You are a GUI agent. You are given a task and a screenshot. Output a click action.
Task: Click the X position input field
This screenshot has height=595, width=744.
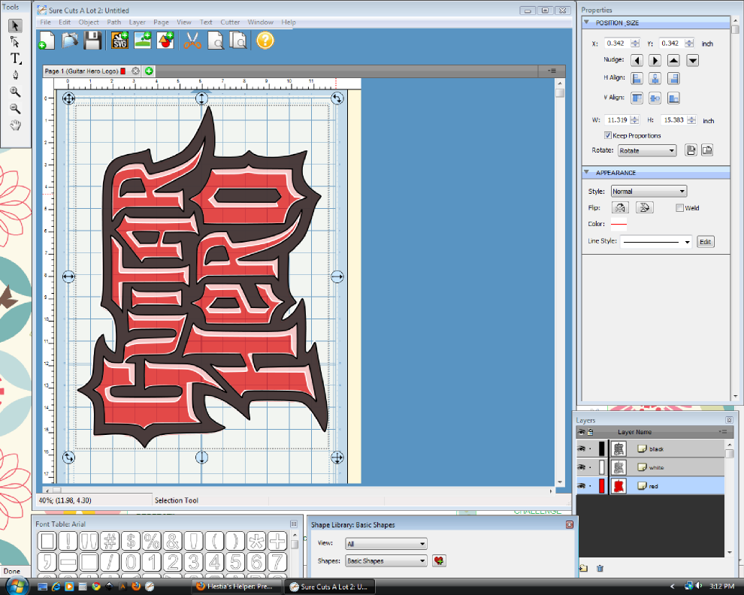(618, 43)
